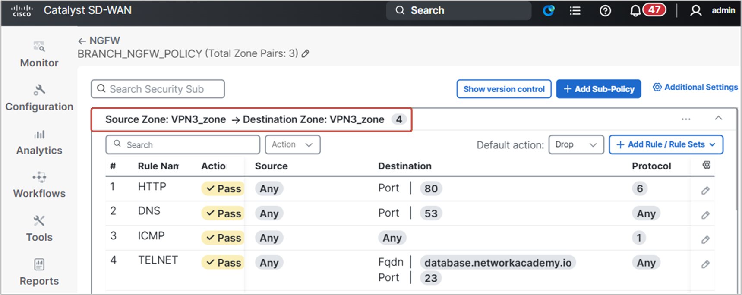The image size is (742, 295).
Task: Edit the DNS rule pencil icon
Action: (705, 215)
